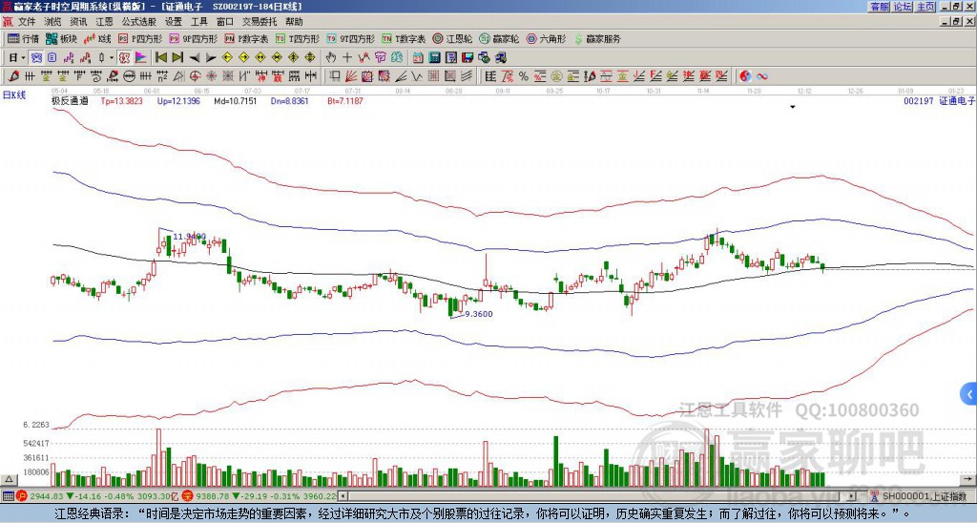The height and width of the screenshot is (523, 977).
Task: Select the circle target tool icon
Action: (x=195, y=76)
